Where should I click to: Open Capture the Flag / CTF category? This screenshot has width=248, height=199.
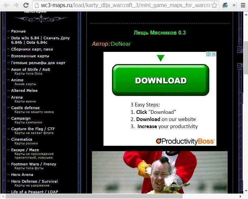tap(33, 129)
